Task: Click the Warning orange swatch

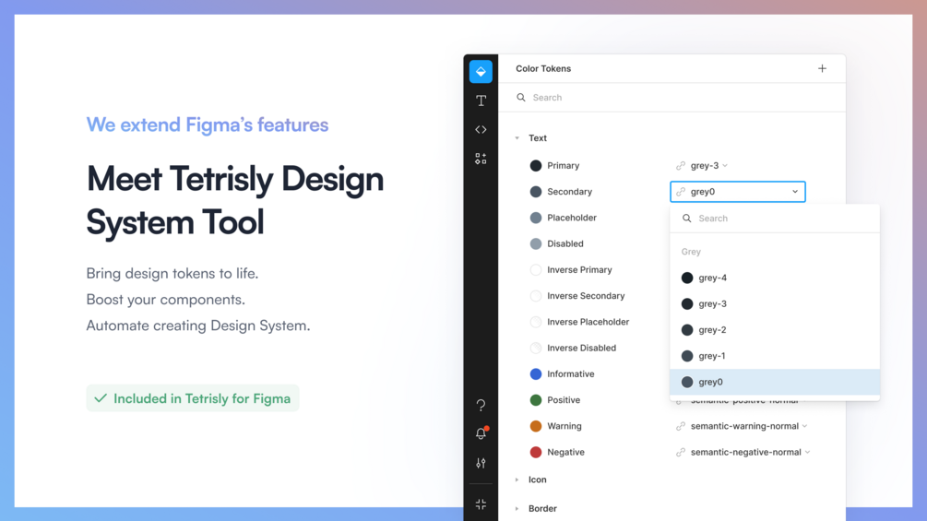Action: [x=536, y=426]
